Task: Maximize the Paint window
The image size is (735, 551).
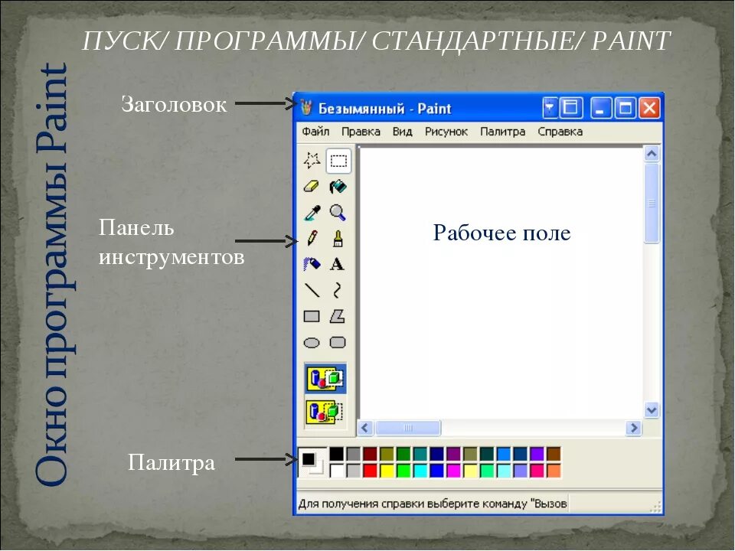Action: (626, 108)
